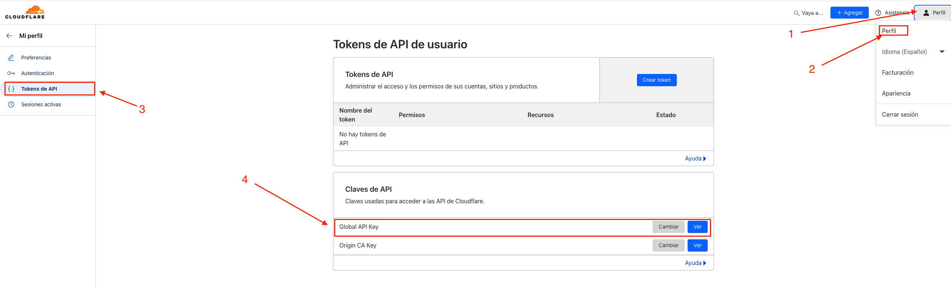Click the search magnifier icon

797,13
